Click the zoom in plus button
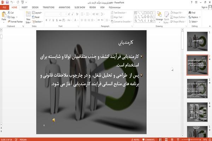The width and height of the screenshot is (212, 141). (x=200, y=140)
